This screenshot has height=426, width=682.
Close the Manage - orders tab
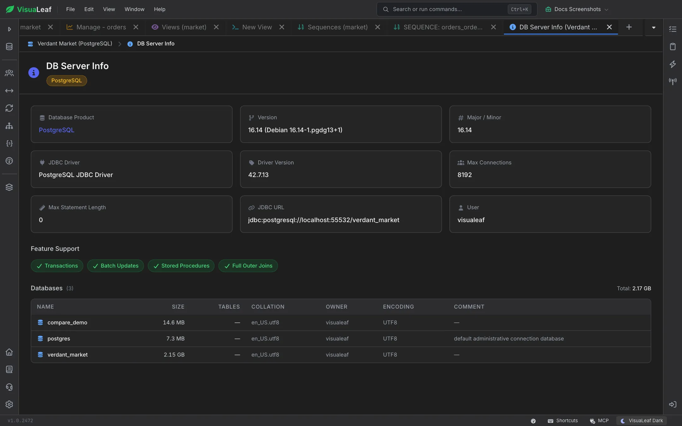136,27
